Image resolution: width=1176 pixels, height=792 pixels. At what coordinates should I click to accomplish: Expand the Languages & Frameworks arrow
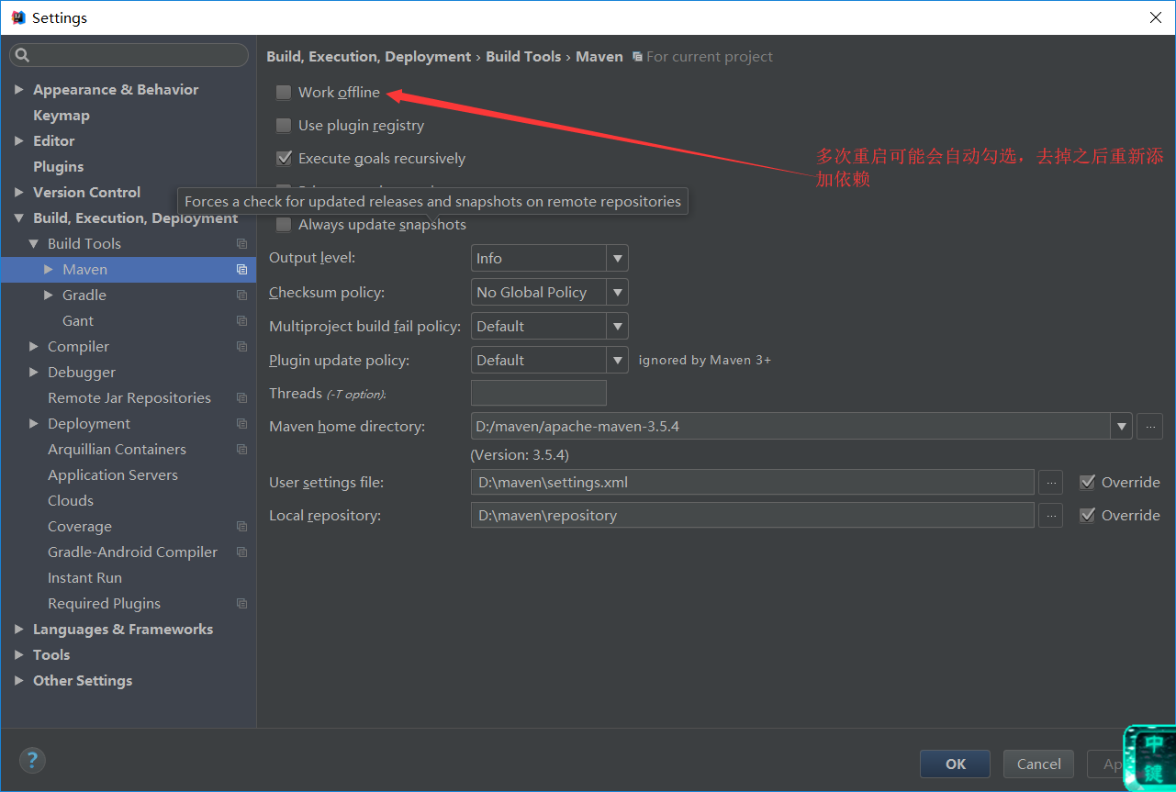(x=19, y=630)
